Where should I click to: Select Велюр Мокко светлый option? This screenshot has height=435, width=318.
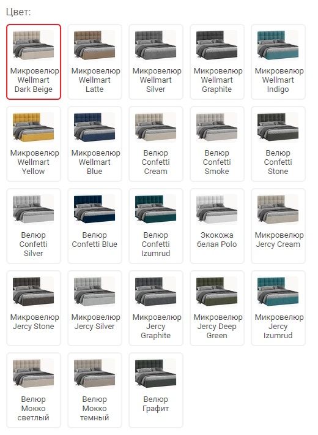pyautogui.click(x=34, y=390)
